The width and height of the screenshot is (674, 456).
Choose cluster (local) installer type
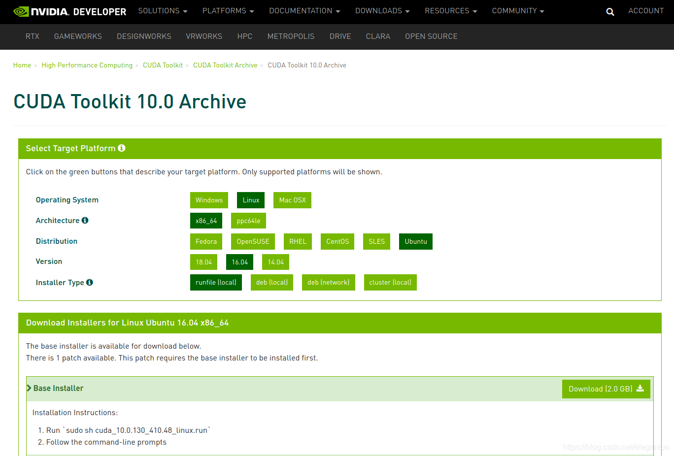pyautogui.click(x=390, y=282)
